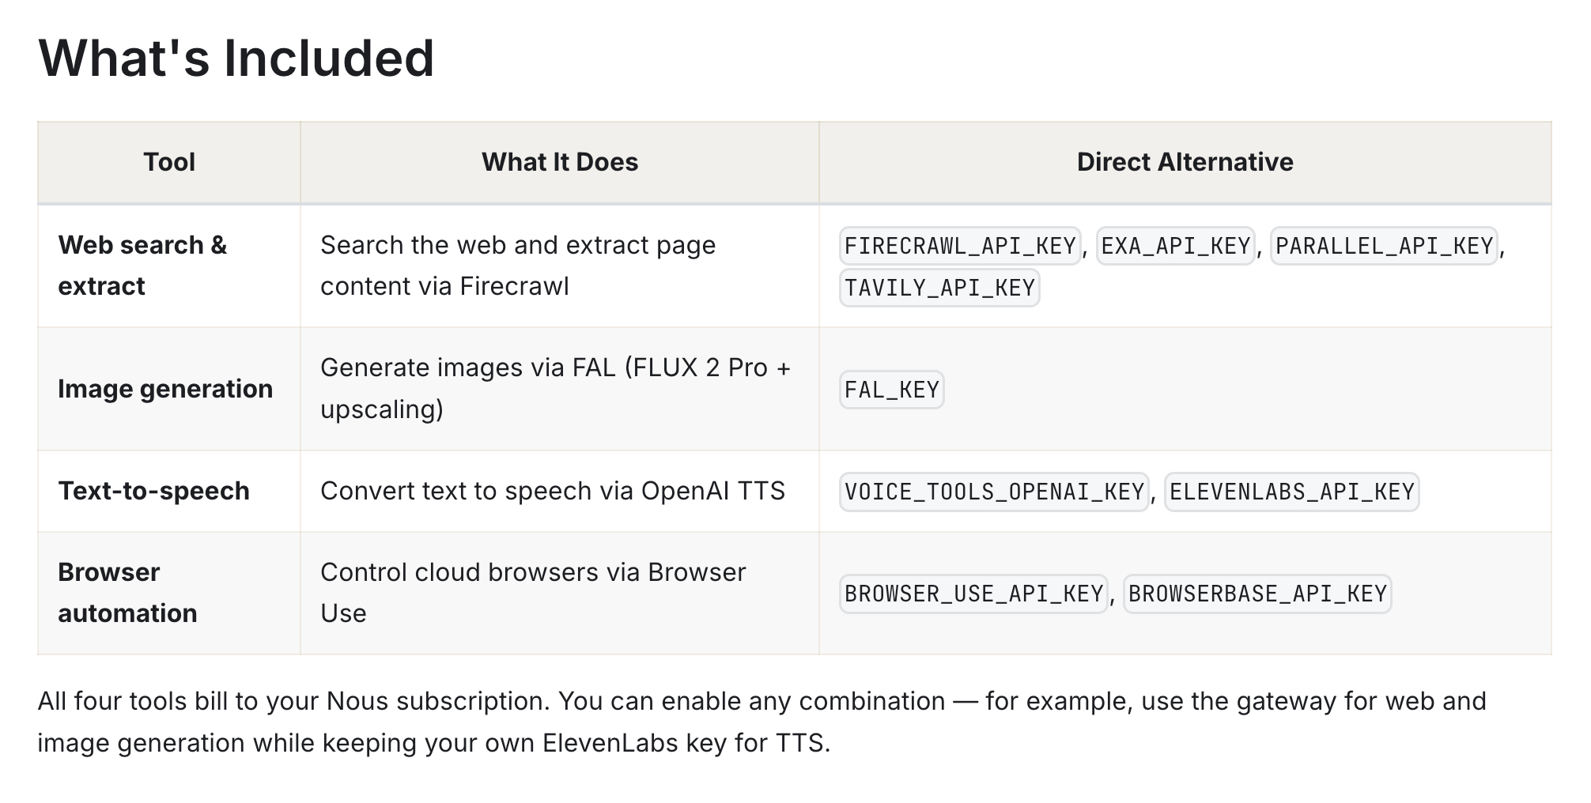The height and width of the screenshot is (803, 1591).
Task: Click the PARALLEL_API_KEY code chip
Action: coord(1384,246)
